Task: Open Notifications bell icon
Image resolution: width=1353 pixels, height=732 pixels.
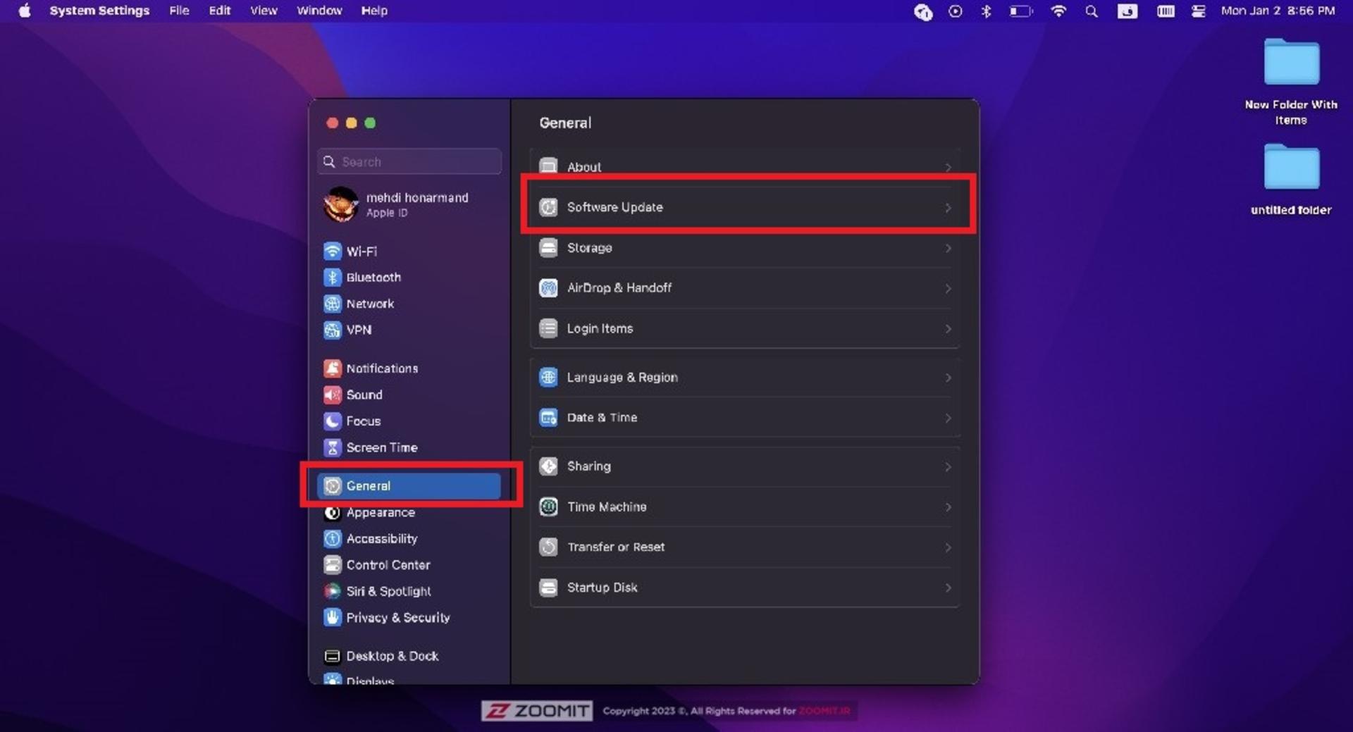Action: 332,368
